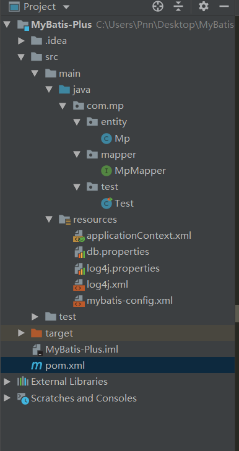Click the resources folder icon
239x451 pixels.
click(x=65, y=220)
